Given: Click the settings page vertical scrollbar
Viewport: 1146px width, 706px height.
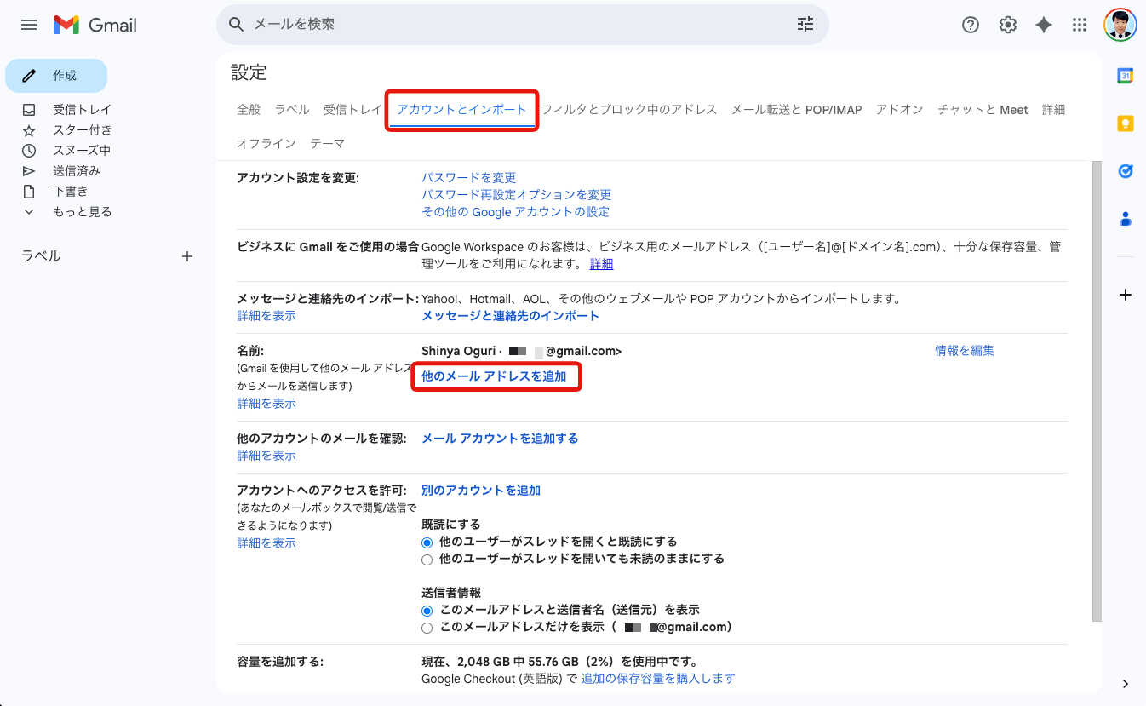Looking at the screenshot, I should pos(1097,391).
